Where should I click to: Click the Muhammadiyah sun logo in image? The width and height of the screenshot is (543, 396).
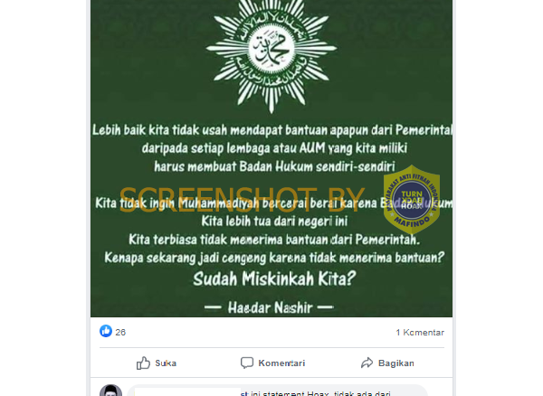tap(271, 52)
